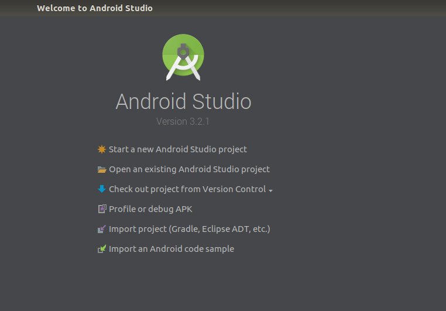The height and width of the screenshot is (311, 446).
Task: Choose Import project (Gradle, Eclipse ADT, etc.)
Action: click(190, 229)
